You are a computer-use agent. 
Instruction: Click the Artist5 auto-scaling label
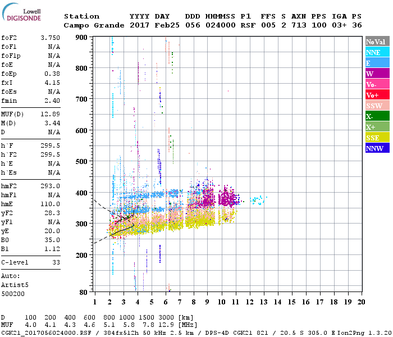click(x=14, y=285)
